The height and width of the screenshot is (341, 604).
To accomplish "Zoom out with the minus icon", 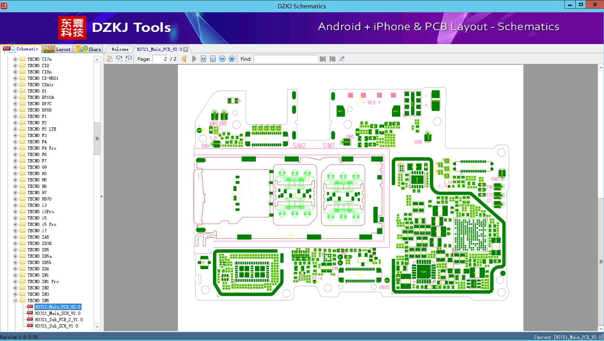I will click(x=222, y=59).
